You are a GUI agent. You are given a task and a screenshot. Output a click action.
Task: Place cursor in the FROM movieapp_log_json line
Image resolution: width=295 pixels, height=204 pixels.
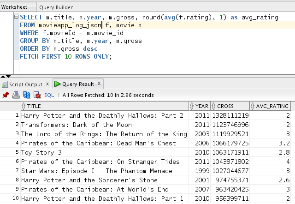pos(81,25)
